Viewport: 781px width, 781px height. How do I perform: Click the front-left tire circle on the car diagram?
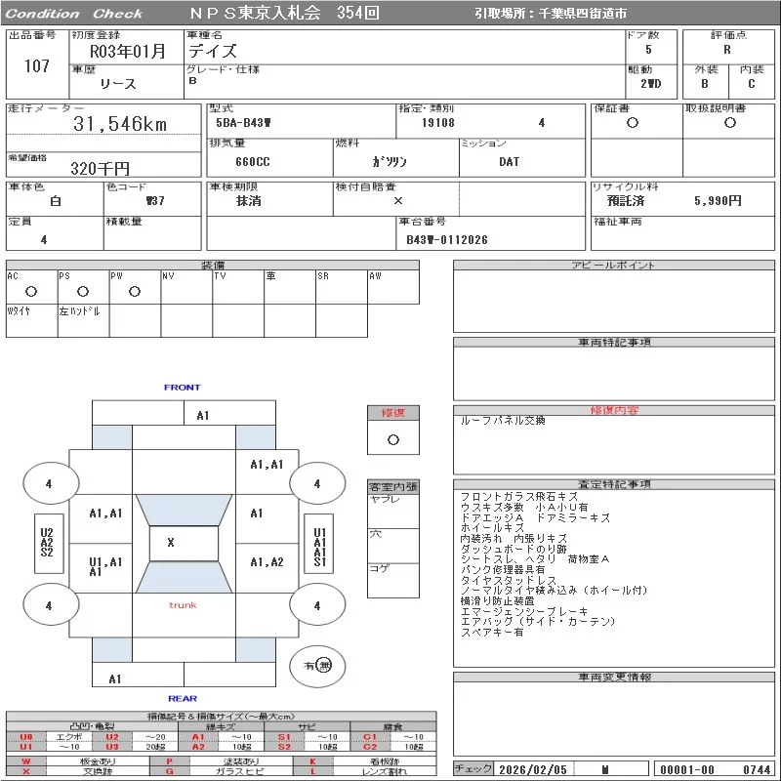click(48, 483)
